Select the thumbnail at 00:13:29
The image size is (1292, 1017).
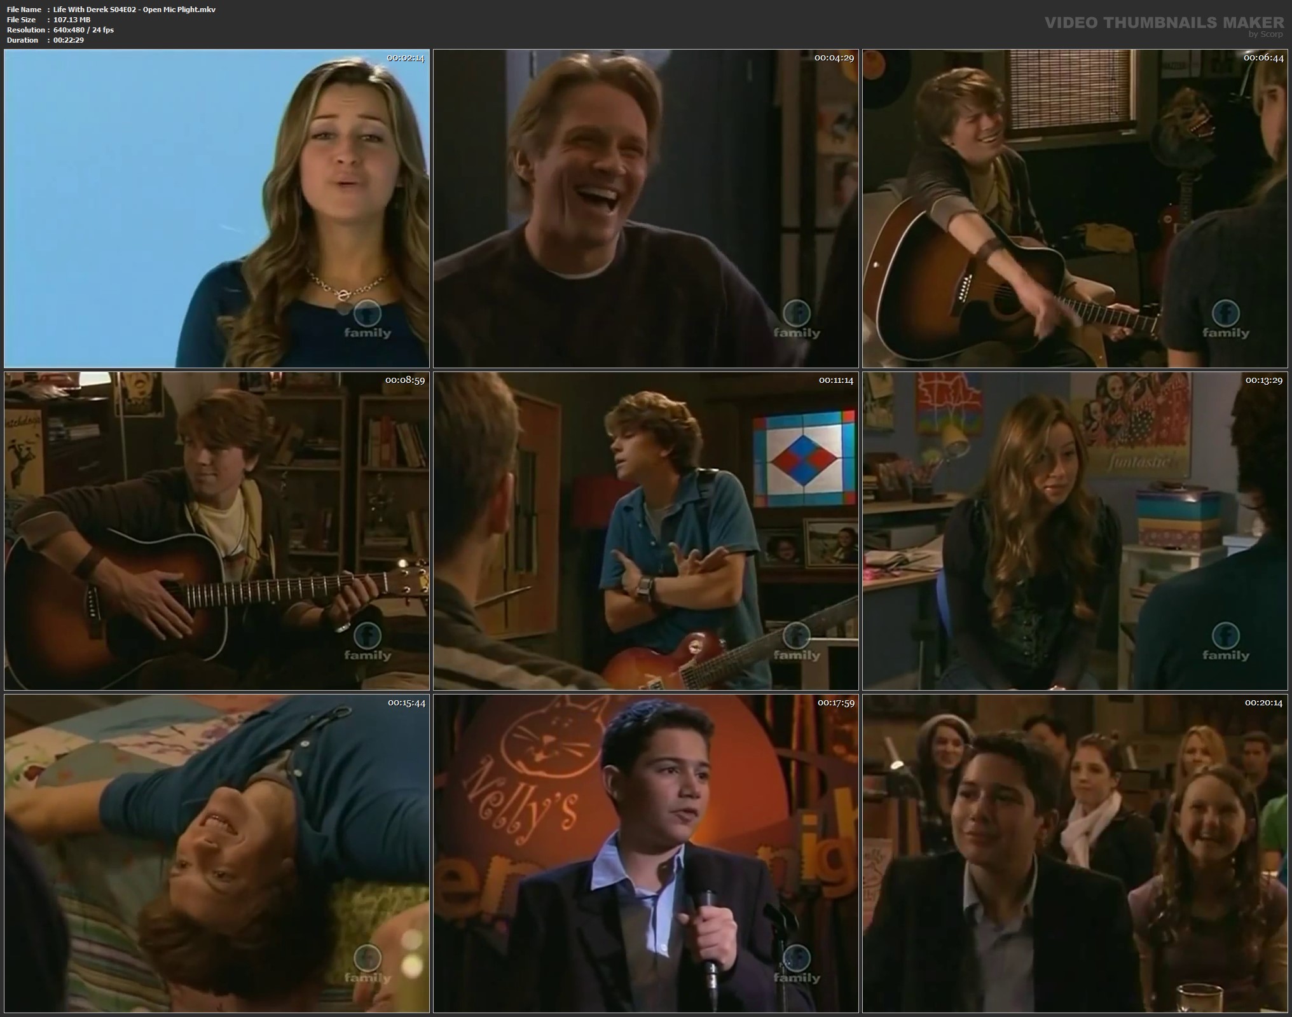point(1076,531)
